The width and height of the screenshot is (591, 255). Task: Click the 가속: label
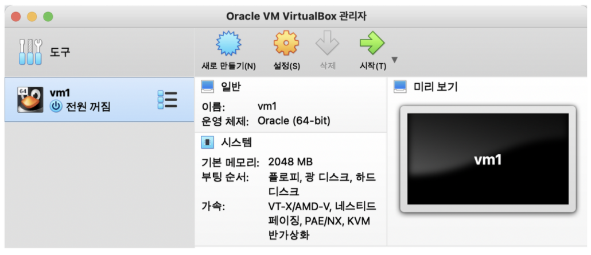213,206
